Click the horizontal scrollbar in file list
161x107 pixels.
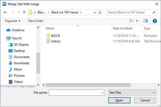tap(88, 85)
